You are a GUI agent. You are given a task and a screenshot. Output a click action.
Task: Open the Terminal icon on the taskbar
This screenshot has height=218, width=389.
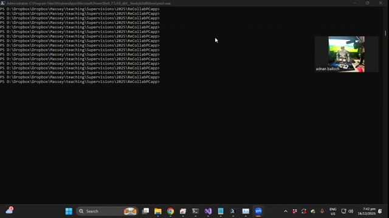196,211
